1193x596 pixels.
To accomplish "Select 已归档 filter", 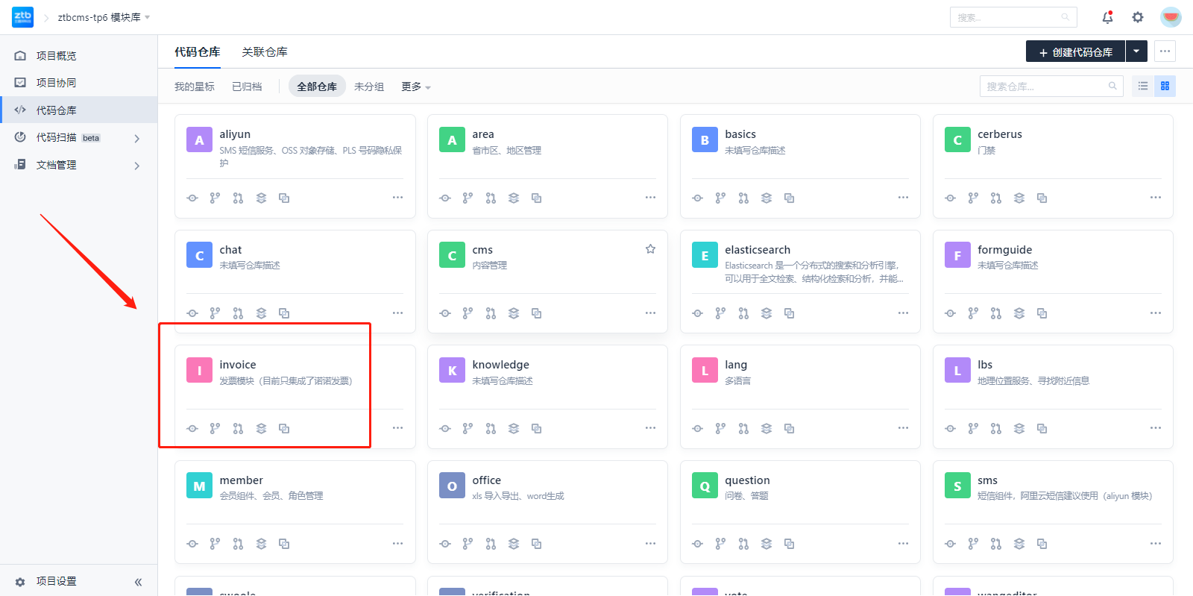I will pyautogui.click(x=247, y=87).
